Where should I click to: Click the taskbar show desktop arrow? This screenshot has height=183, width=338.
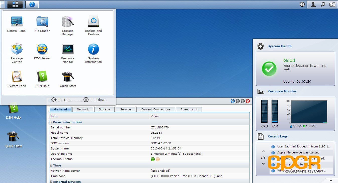point(2,4)
